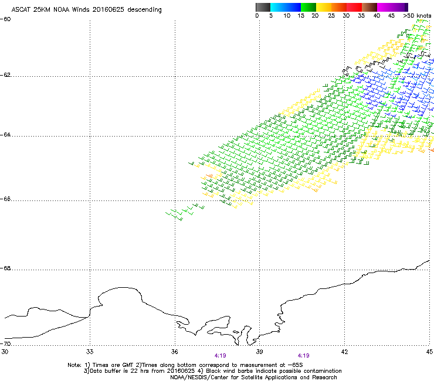434x381 pixels.
Task: Pick the green 15-20 knots legend swatch
Action: click(308, 7)
